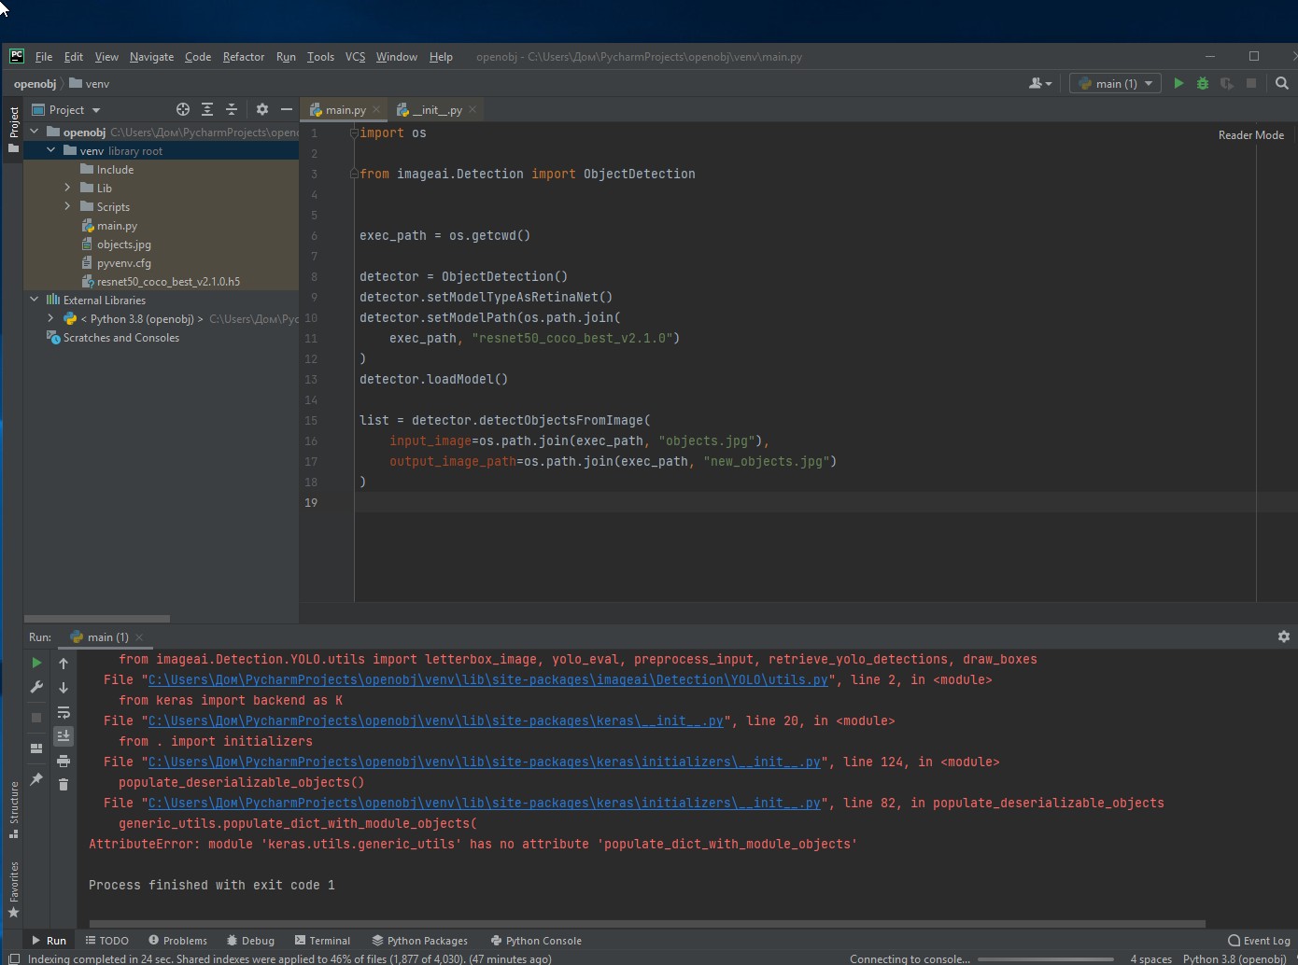
Task: Toggle Reader Mode in editor
Action: pos(1250,135)
